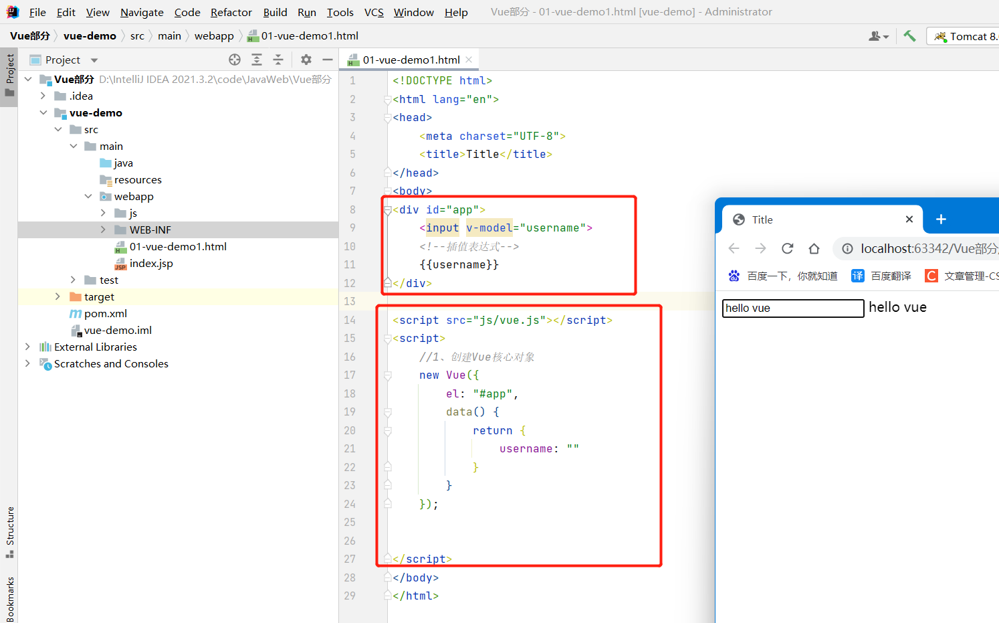Click the IntelliJ IDEA logo icon
Screen dimensions: 999x623
(x=13, y=12)
